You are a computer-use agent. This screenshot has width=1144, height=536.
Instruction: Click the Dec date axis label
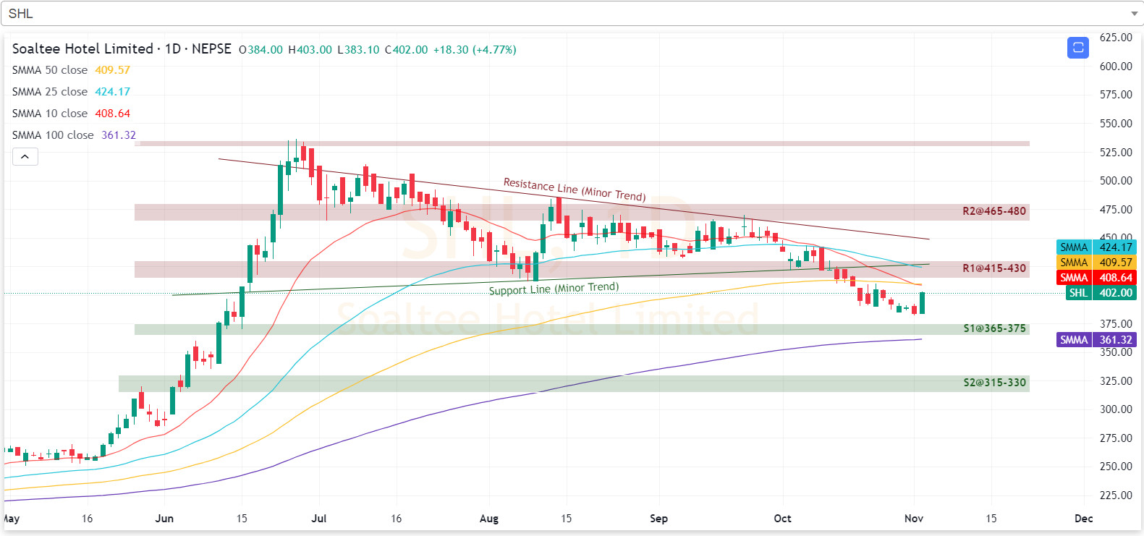point(1084,519)
